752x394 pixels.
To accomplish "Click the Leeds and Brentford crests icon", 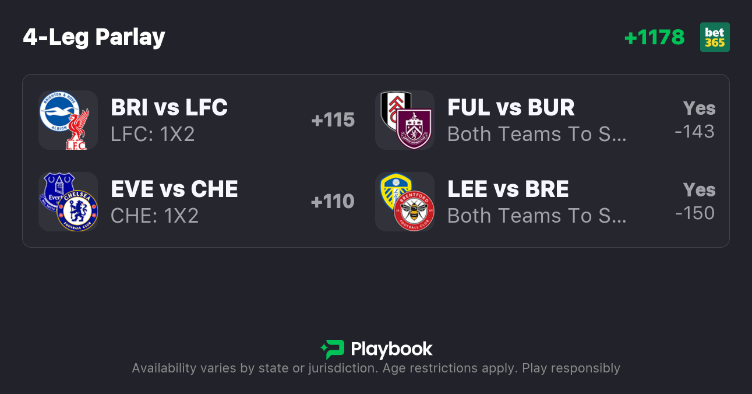I will 405,202.
